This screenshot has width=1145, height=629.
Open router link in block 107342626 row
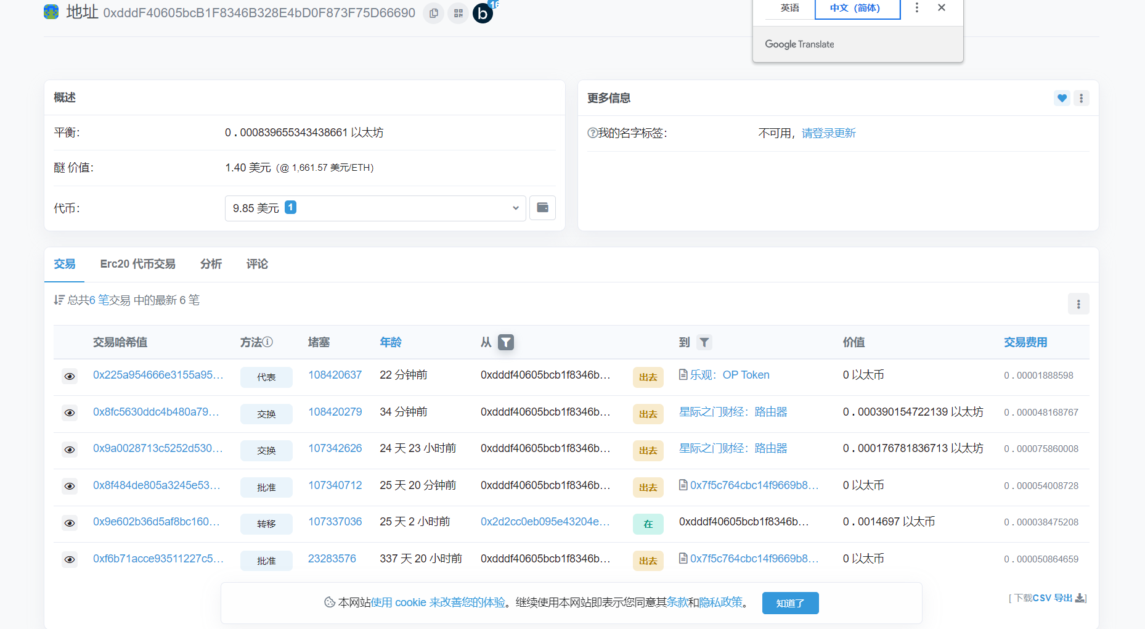pos(733,448)
